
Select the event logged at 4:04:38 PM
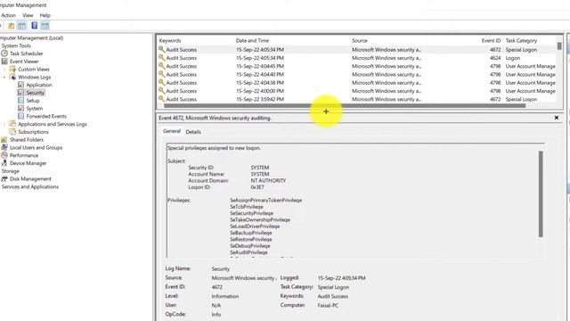(356, 83)
